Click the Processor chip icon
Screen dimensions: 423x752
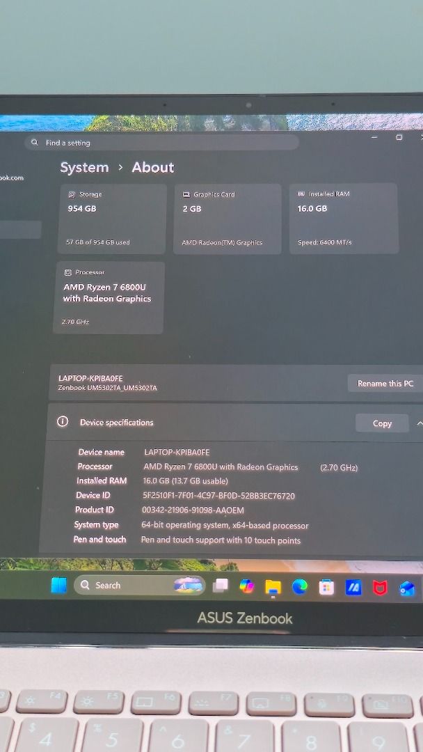[67, 272]
